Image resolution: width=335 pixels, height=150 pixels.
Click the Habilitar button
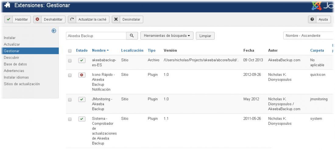pos(18,19)
